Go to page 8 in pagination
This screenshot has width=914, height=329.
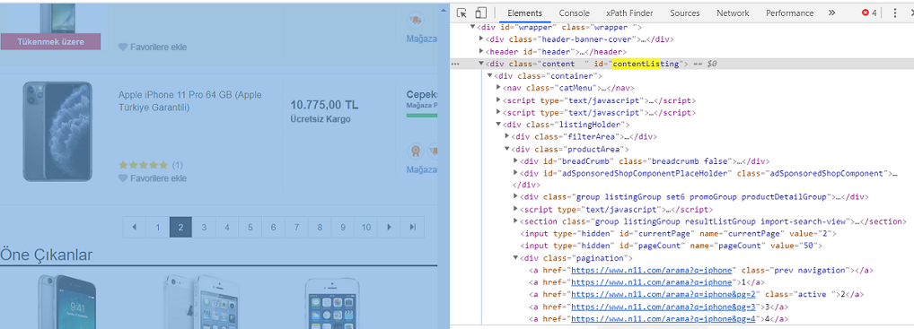[x=320, y=227]
